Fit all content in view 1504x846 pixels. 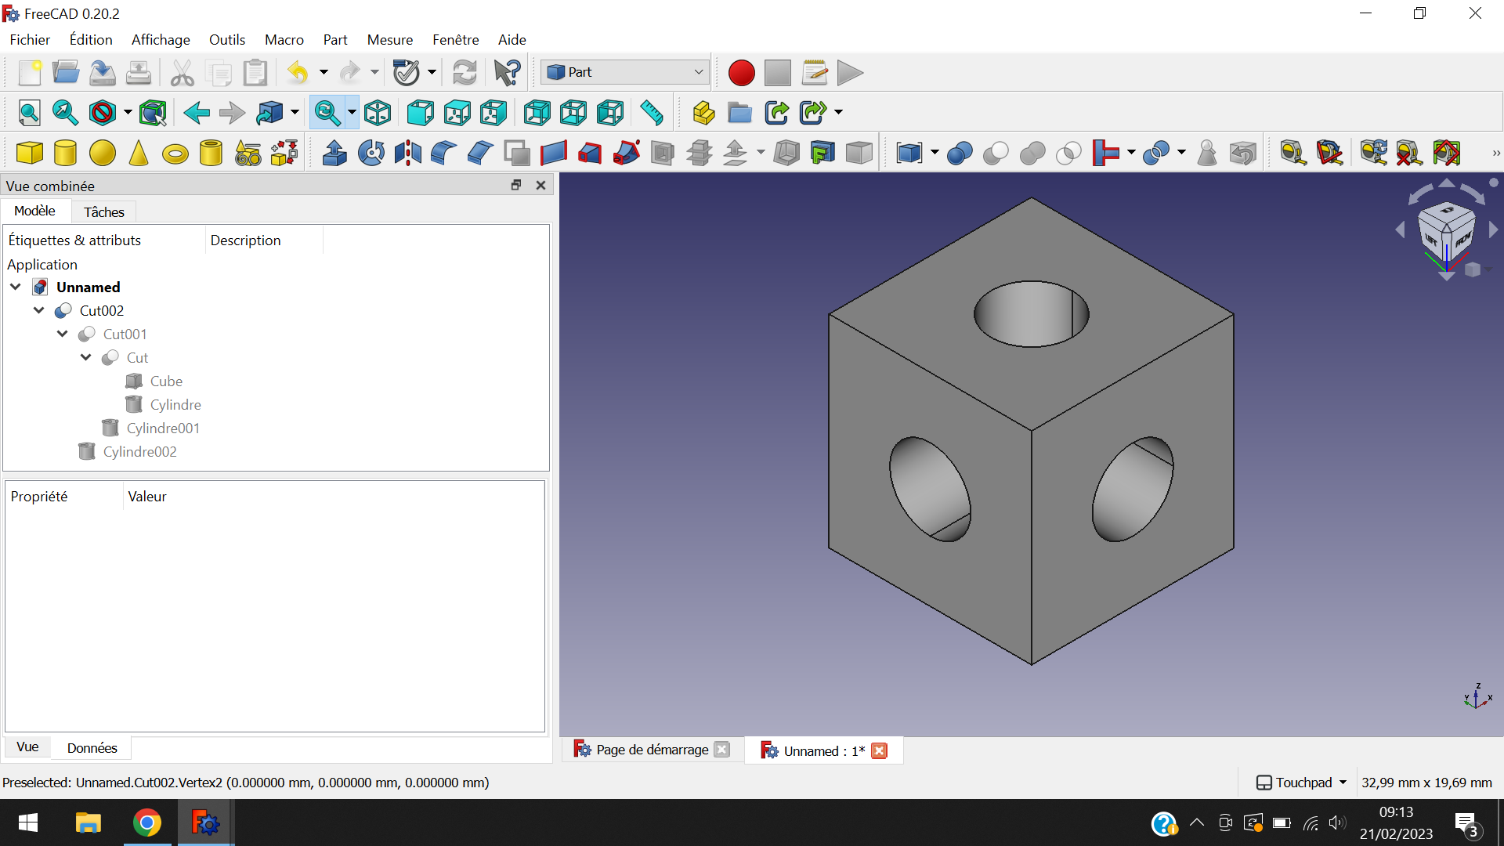pyautogui.click(x=29, y=113)
